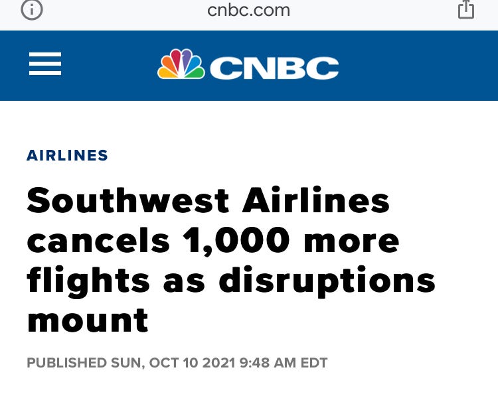Image resolution: width=498 pixels, height=398 pixels.
Task: Click the word "PUBLISHED" in the dateline
Action: click(66, 363)
